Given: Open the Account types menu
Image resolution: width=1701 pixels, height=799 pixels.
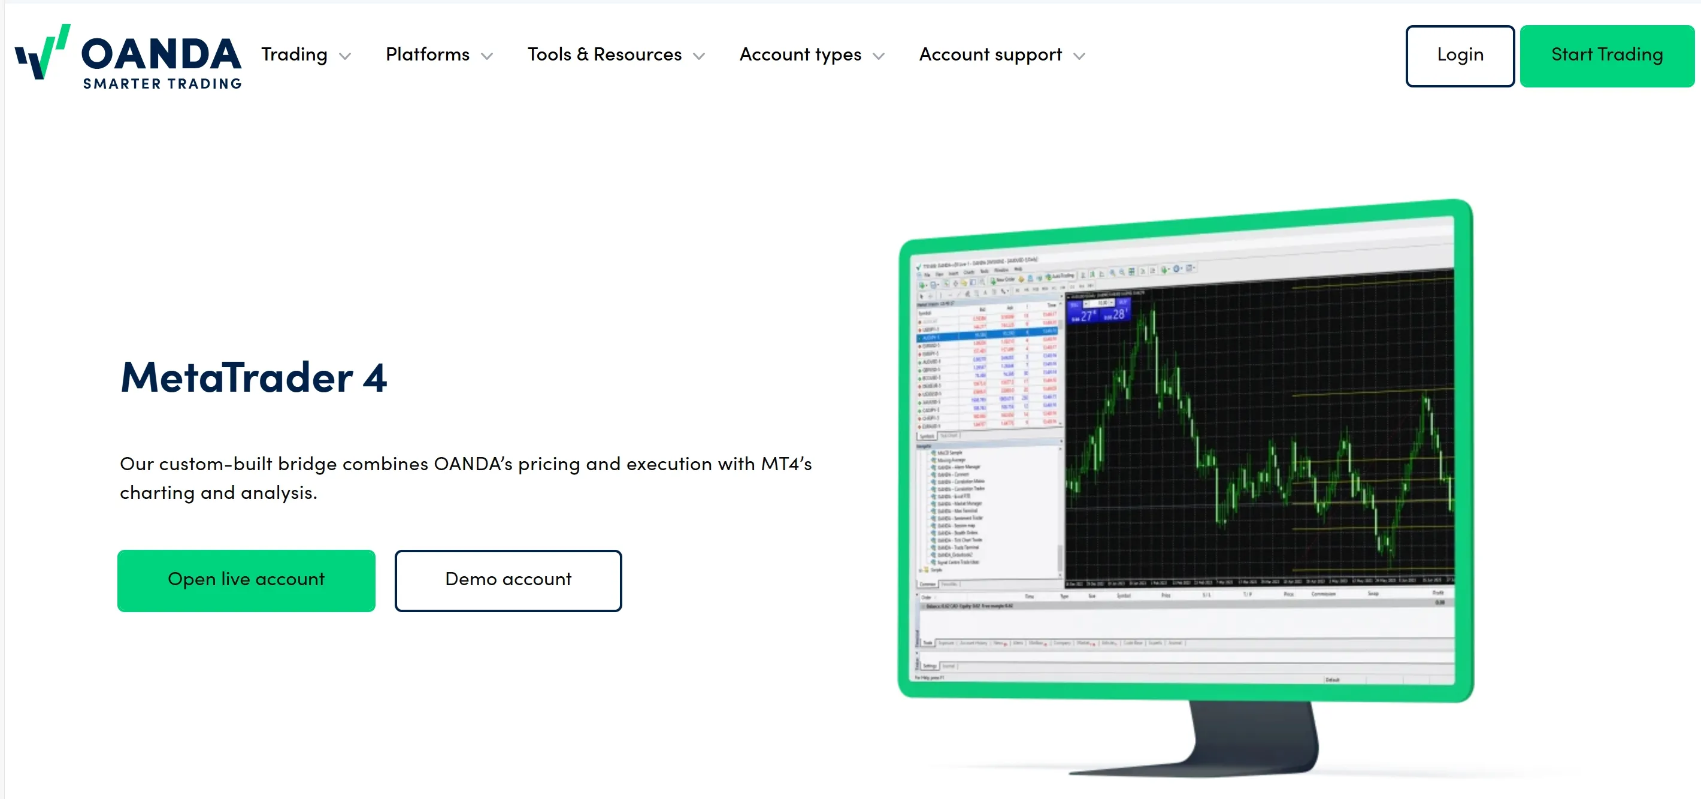Looking at the screenshot, I should tap(800, 55).
